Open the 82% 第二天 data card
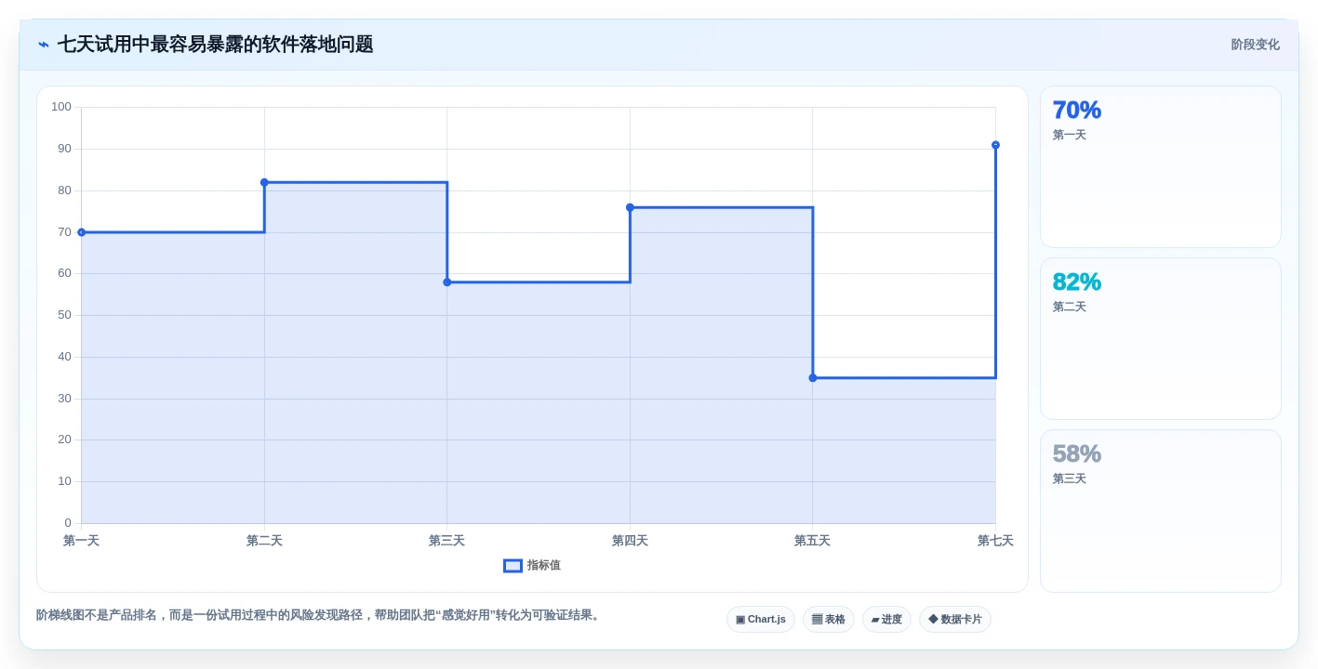The width and height of the screenshot is (1318, 669). pyautogui.click(x=1161, y=339)
